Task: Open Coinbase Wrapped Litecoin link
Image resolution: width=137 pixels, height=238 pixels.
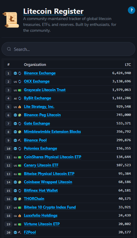Action: click(48, 182)
